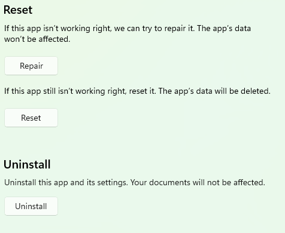This screenshot has width=285, height=233.
Task: Click the Uninstall button
Action: (31, 206)
